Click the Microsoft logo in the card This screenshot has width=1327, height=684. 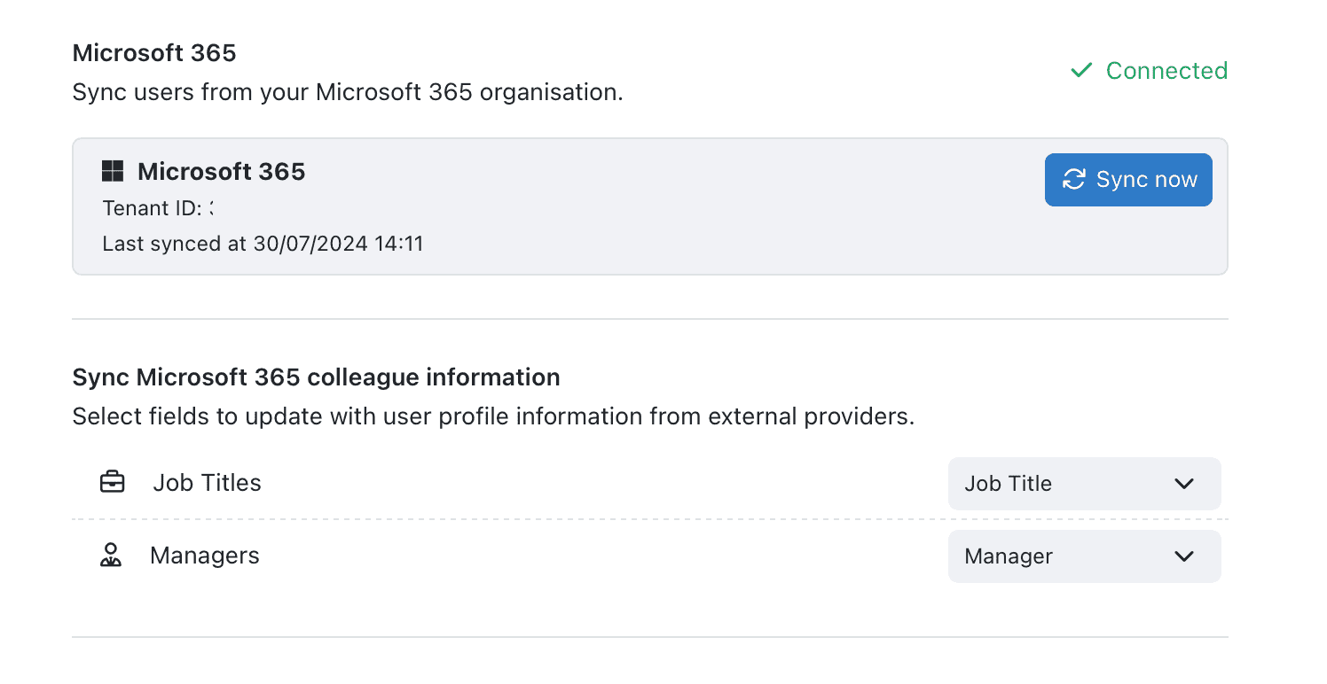[x=113, y=171]
